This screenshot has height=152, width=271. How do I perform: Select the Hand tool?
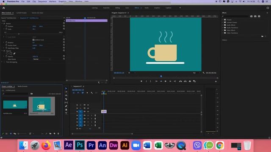(66, 110)
